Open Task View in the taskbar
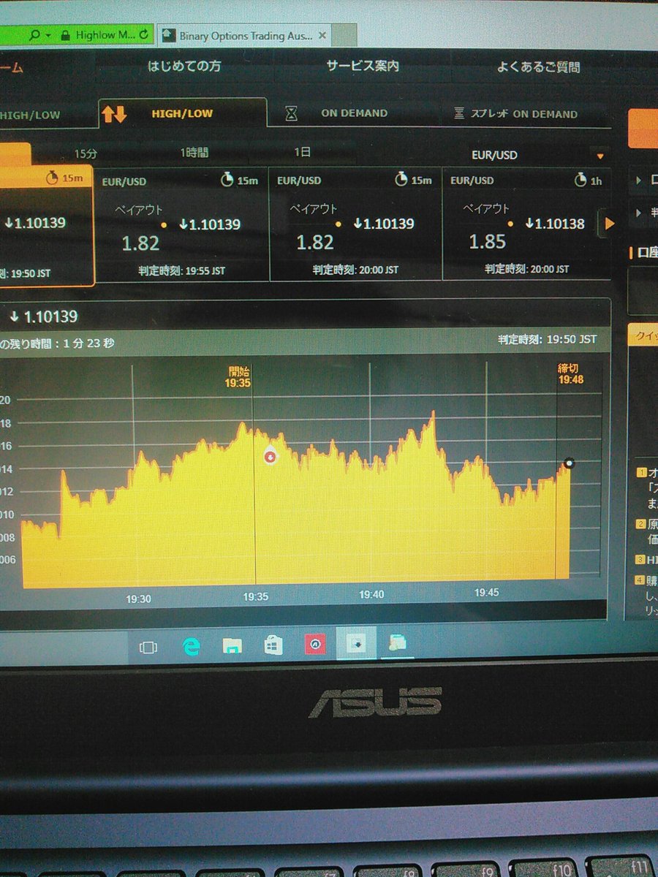Viewport: 658px width, 877px height. point(148,647)
